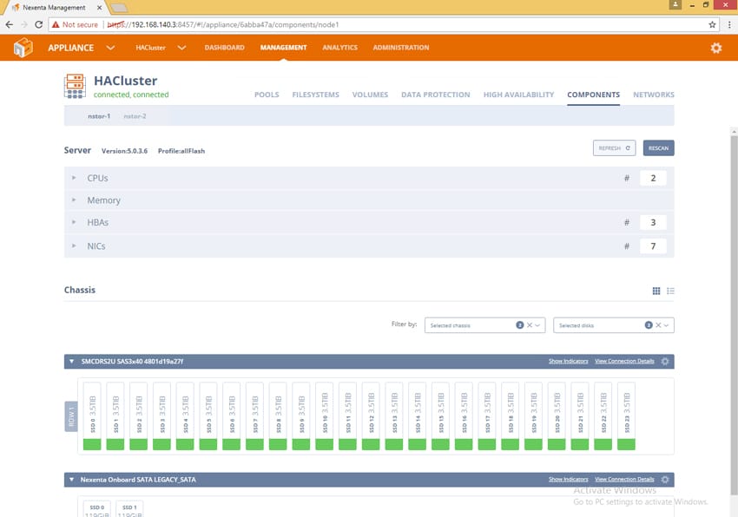Click the RESCAN button
Image resolution: width=738 pixels, height=517 pixels.
tap(658, 148)
